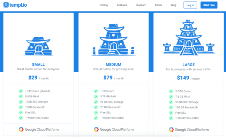
Task: Click Free SSL checkmark in Small plan
Action: pos(21,113)
